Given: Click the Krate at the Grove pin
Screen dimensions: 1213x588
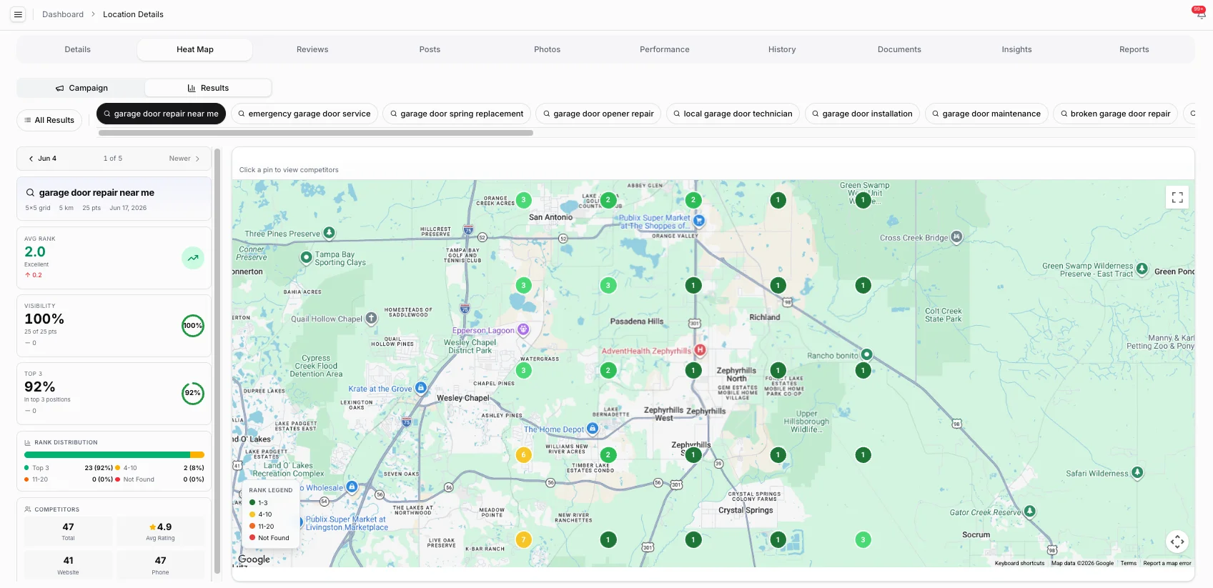Looking at the screenshot, I should click(x=420, y=388).
